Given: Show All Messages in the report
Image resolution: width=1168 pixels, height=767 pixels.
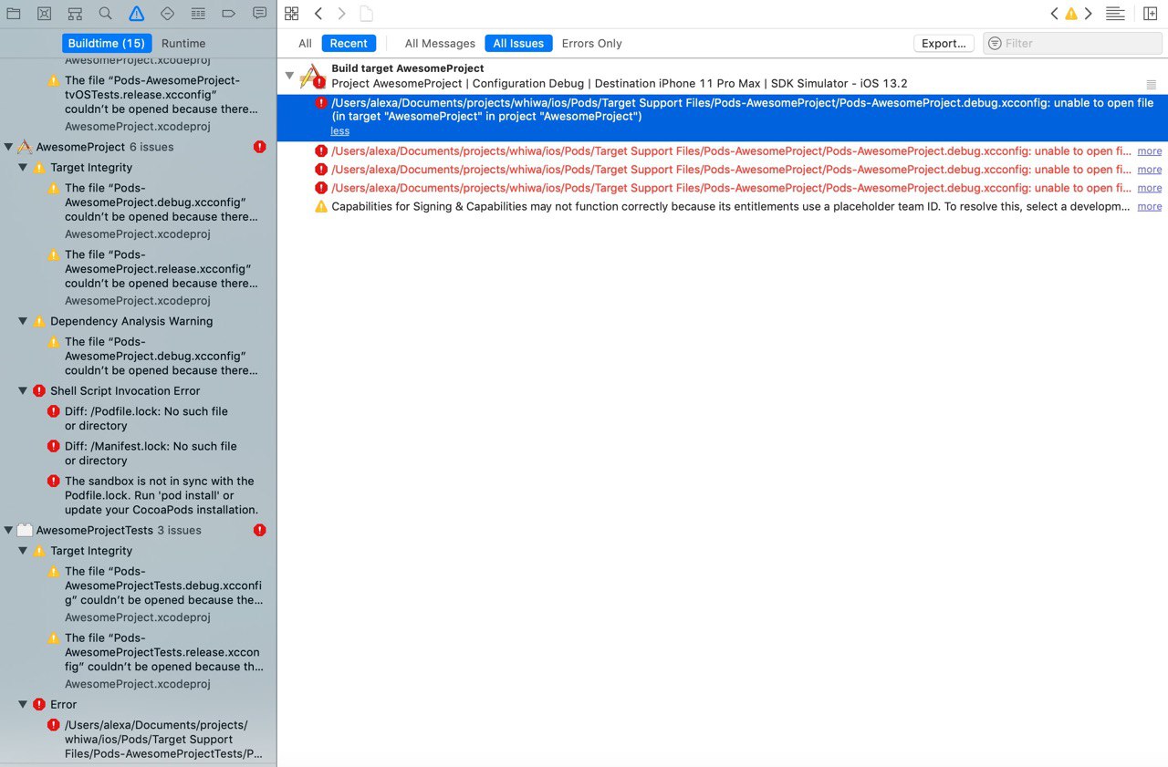Looking at the screenshot, I should click(x=440, y=43).
